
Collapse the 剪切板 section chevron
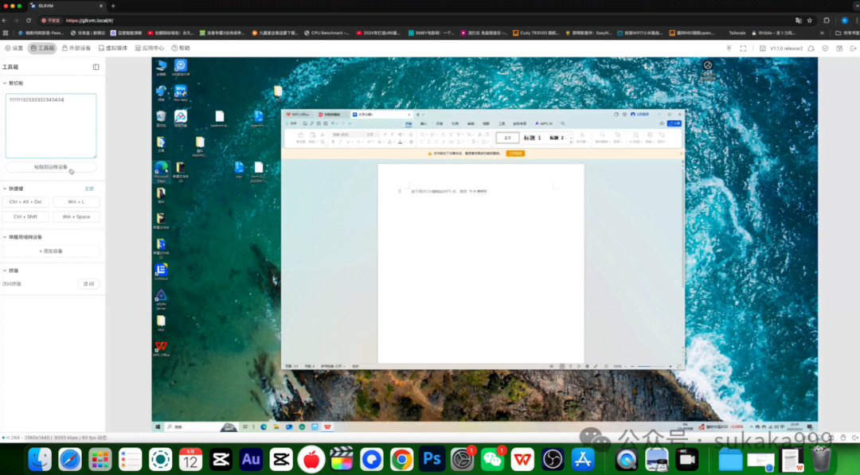[5, 84]
